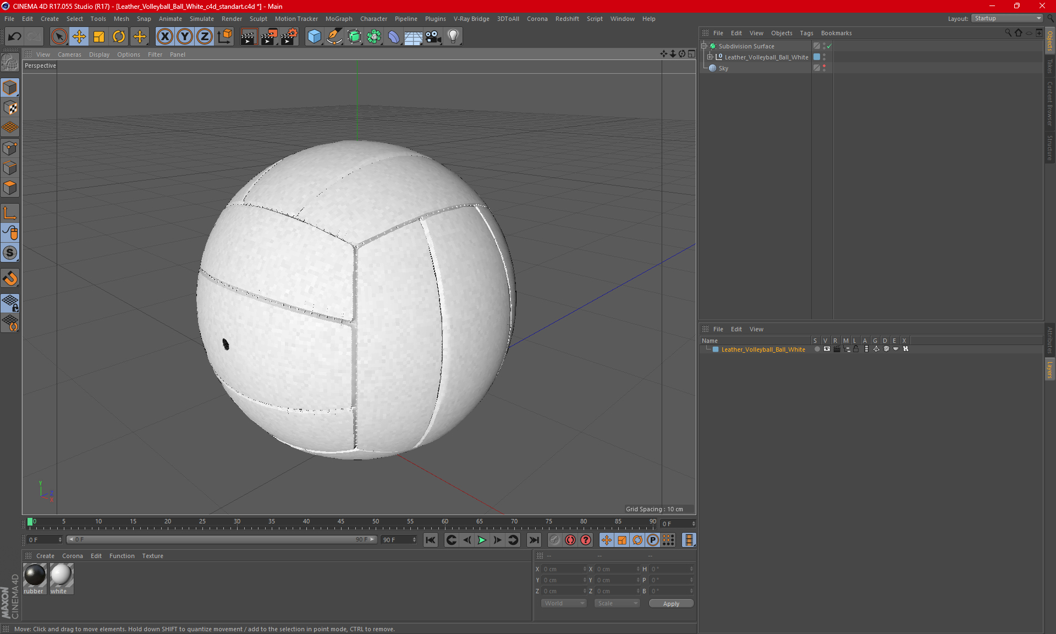Viewport: 1056px width, 634px height.
Task: Click Make Editable icon in left sidebar
Action: click(10, 63)
